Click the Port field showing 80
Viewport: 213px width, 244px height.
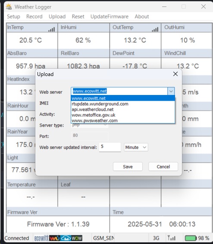[90, 136]
